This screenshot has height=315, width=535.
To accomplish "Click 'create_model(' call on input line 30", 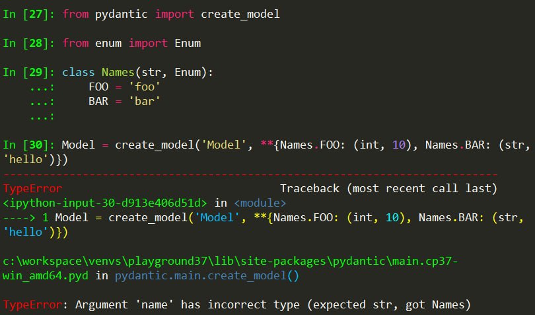I will 158,145.
